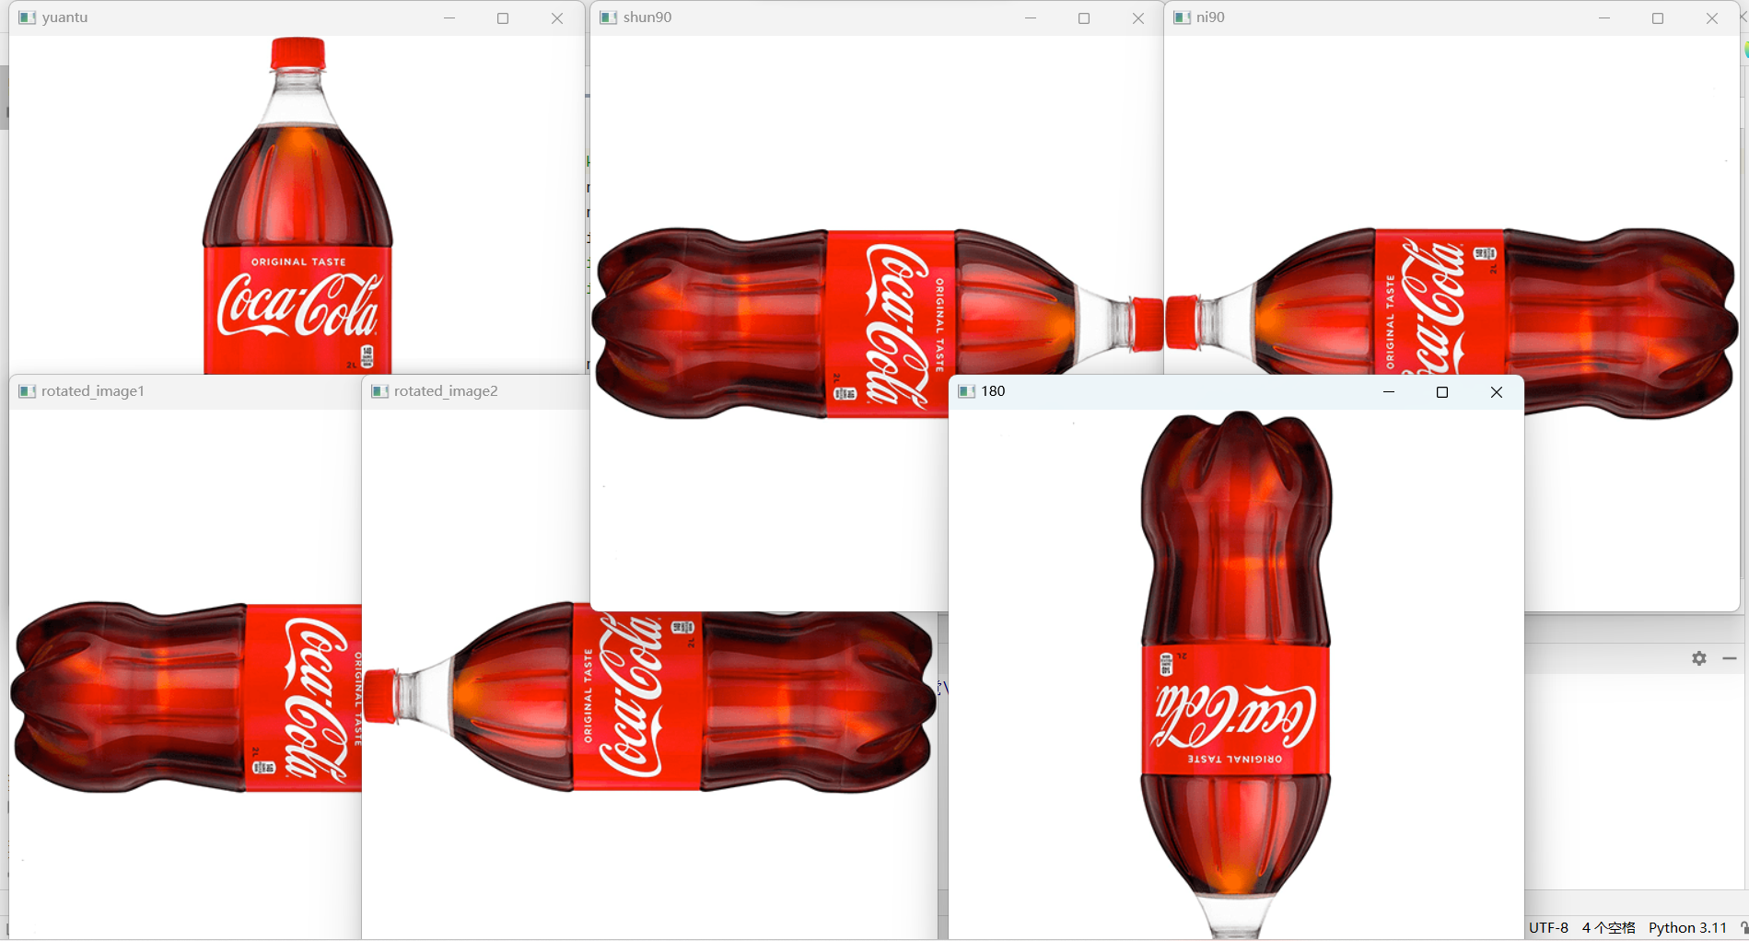Maximize the shun90 window

(1084, 18)
